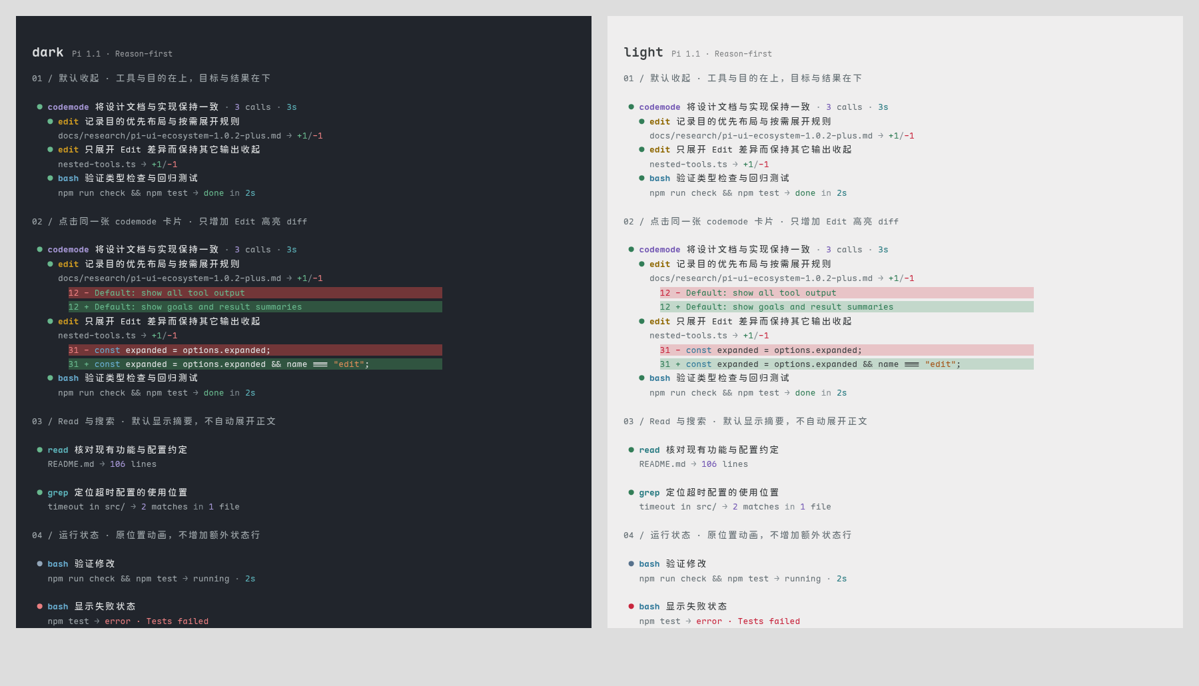
Task: Click dot beside edit 记录目的优先布局 in dark section 01
Action: point(51,121)
